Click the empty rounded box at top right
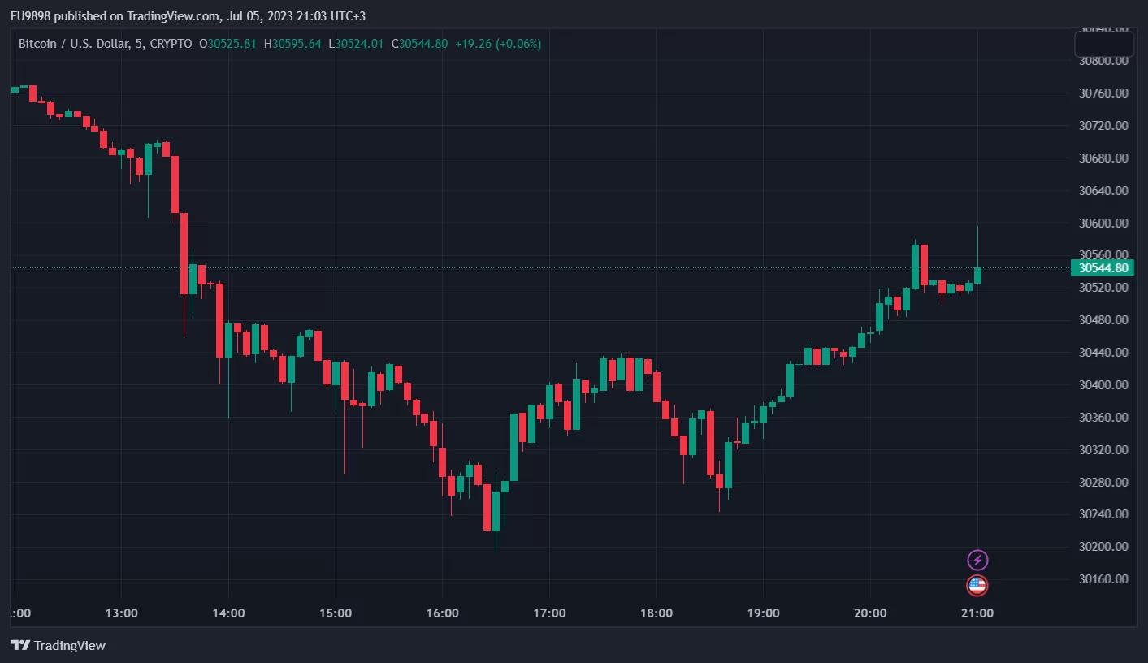Screen dimensions: 1148x663 coord(1103,44)
